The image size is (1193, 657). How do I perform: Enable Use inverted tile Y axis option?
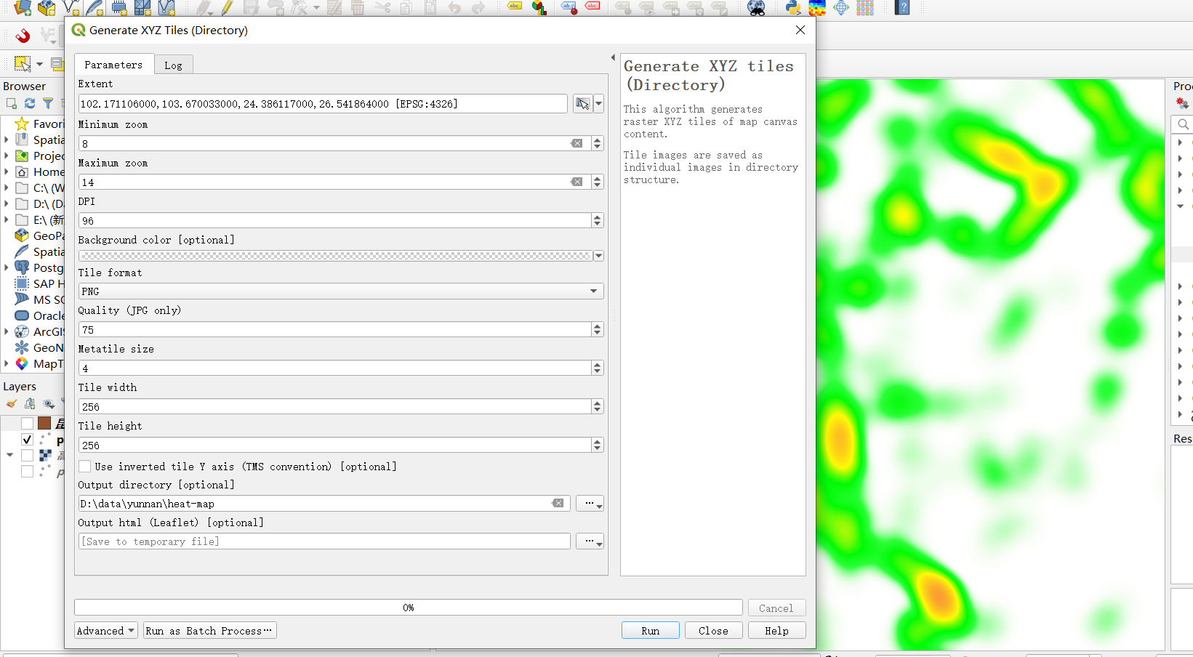point(85,466)
